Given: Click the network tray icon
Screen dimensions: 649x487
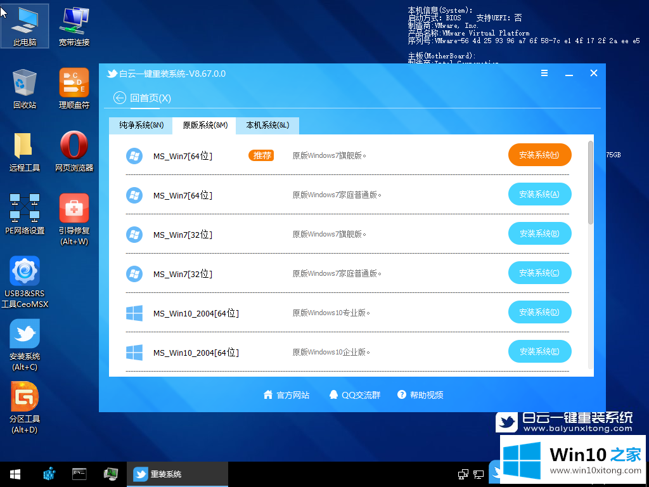Looking at the screenshot, I should 463,474.
